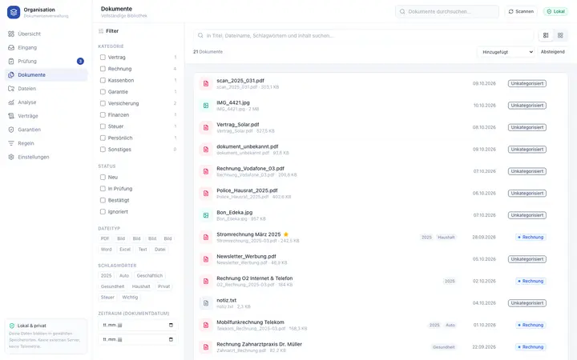The height and width of the screenshot is (360, 577).
Task: Select the Datei file type chip
Action: coord(159,250)
